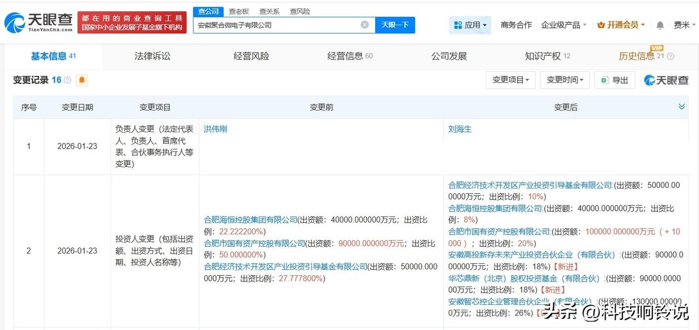Select the 查公司 search tab

(208, 11)
